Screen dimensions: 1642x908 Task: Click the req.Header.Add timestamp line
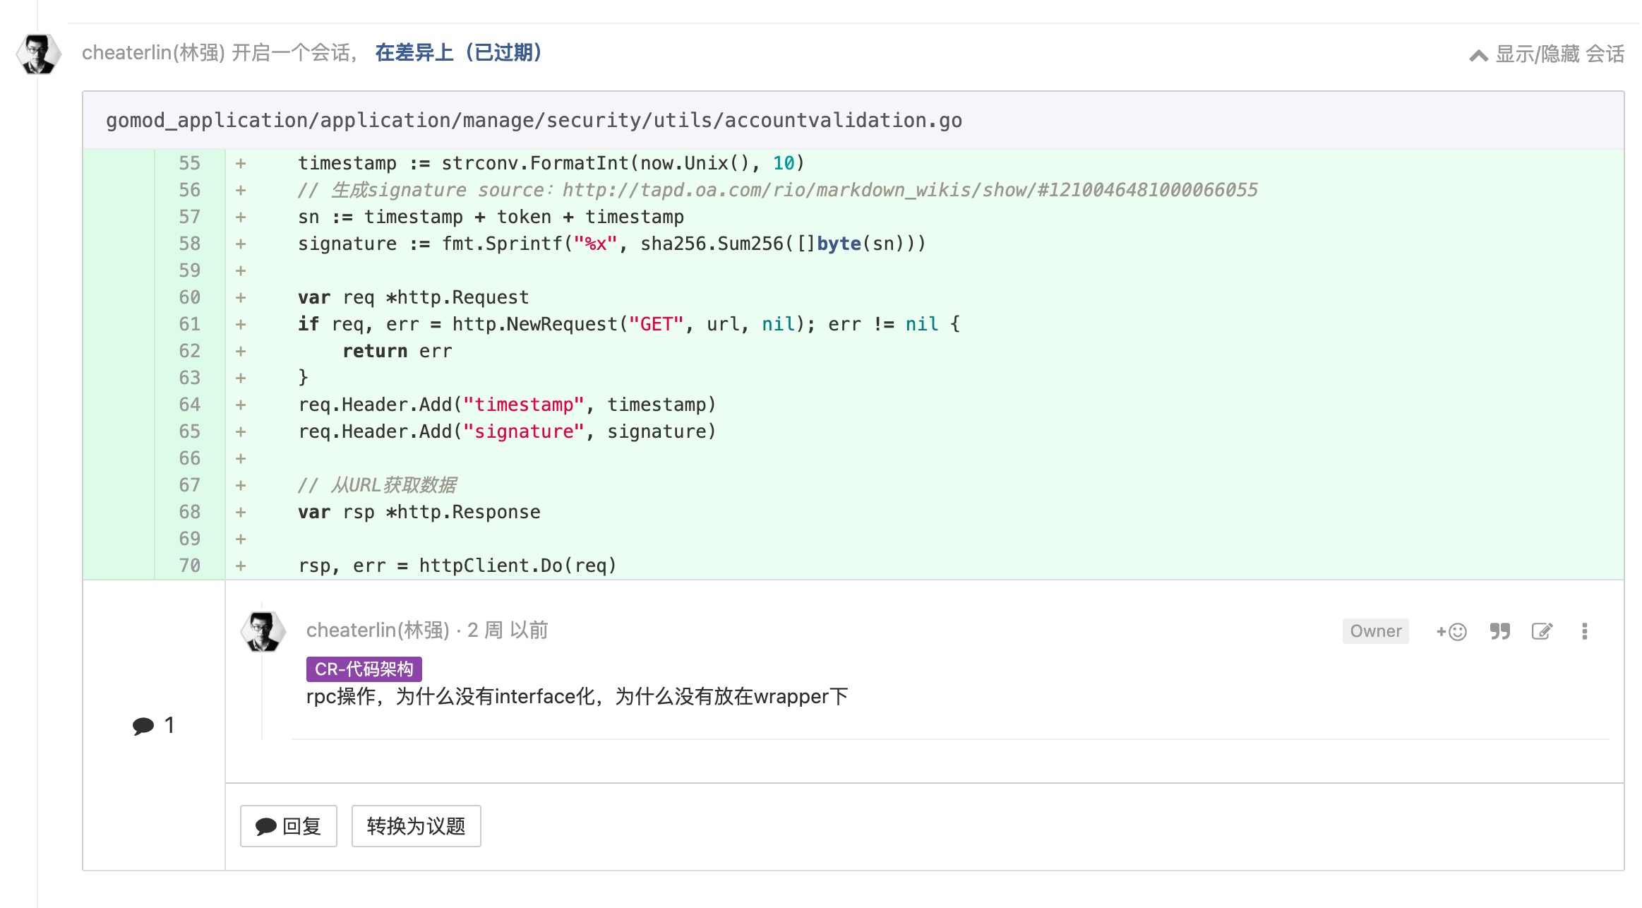(x=507, y=405)
